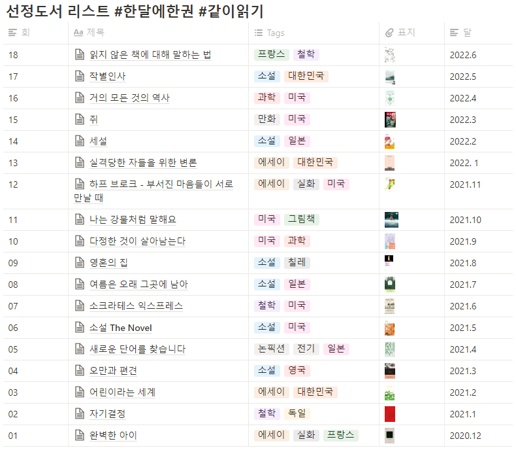Click the list icon in the Tags header
Viewport: 516px width, 452px height.
259,33
